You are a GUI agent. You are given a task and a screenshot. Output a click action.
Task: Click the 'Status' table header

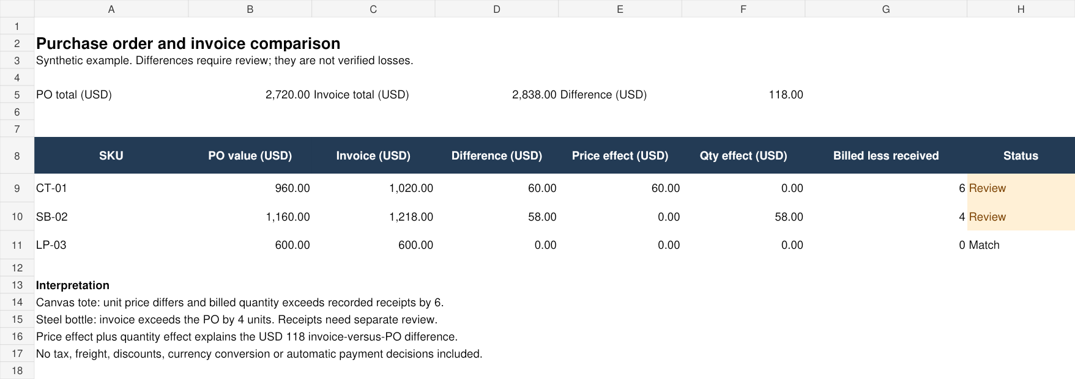[1021, 156]
